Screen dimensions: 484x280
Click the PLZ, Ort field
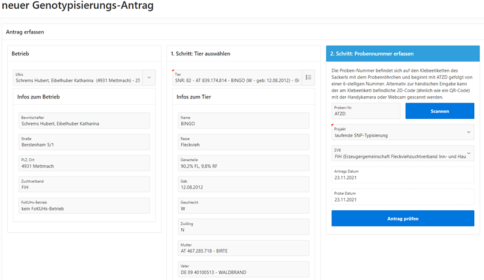[84, 163]
